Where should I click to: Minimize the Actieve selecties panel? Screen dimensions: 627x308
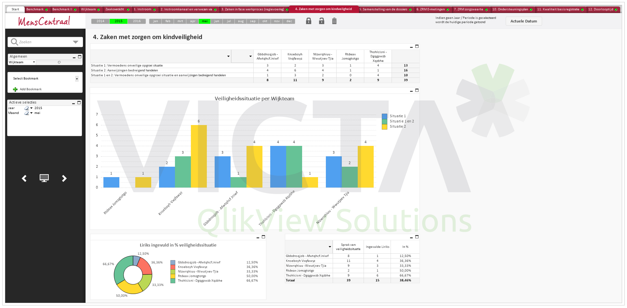[x=73, y=103]
